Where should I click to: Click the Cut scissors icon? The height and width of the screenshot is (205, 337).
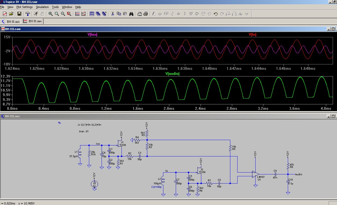click(x=113, y=14)
